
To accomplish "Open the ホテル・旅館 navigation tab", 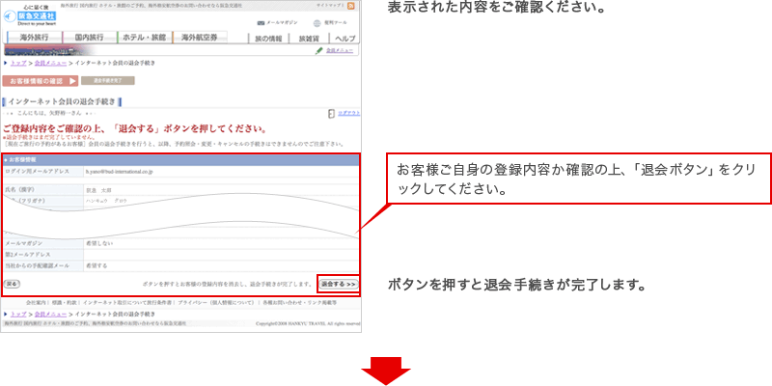I will click(146, 38).
